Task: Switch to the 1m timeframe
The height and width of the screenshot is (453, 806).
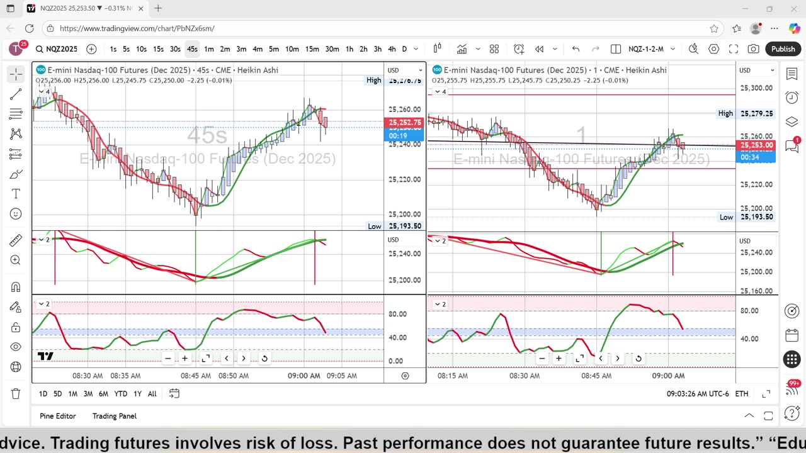Action: 209,49
